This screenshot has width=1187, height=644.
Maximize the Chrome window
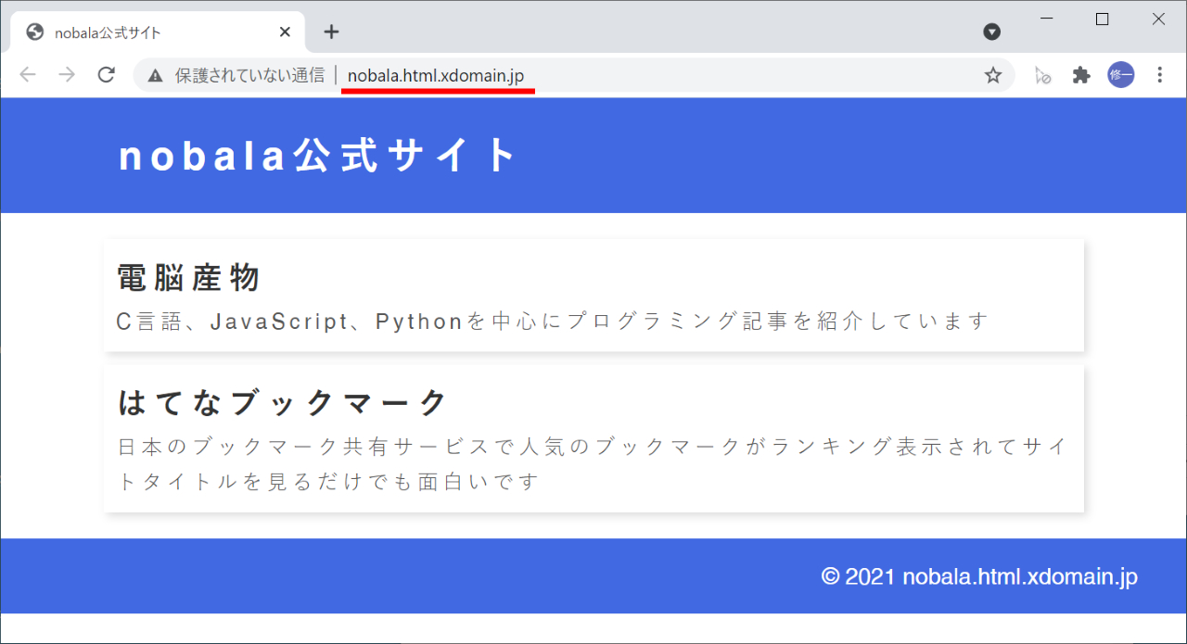coord(1102,19)
